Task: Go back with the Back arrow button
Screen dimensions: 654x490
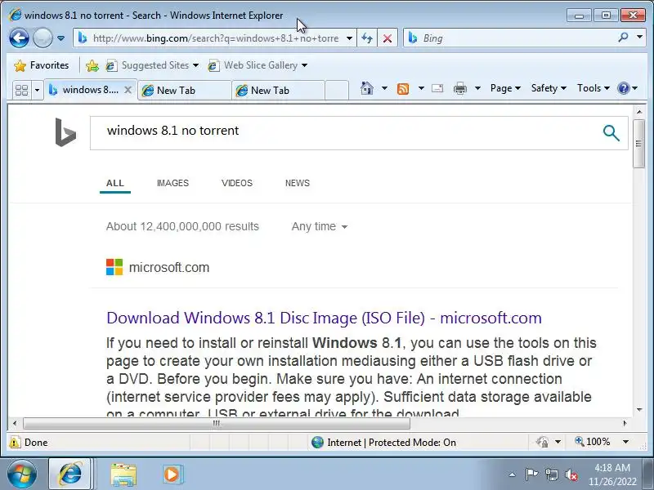Action: point(19,38)
